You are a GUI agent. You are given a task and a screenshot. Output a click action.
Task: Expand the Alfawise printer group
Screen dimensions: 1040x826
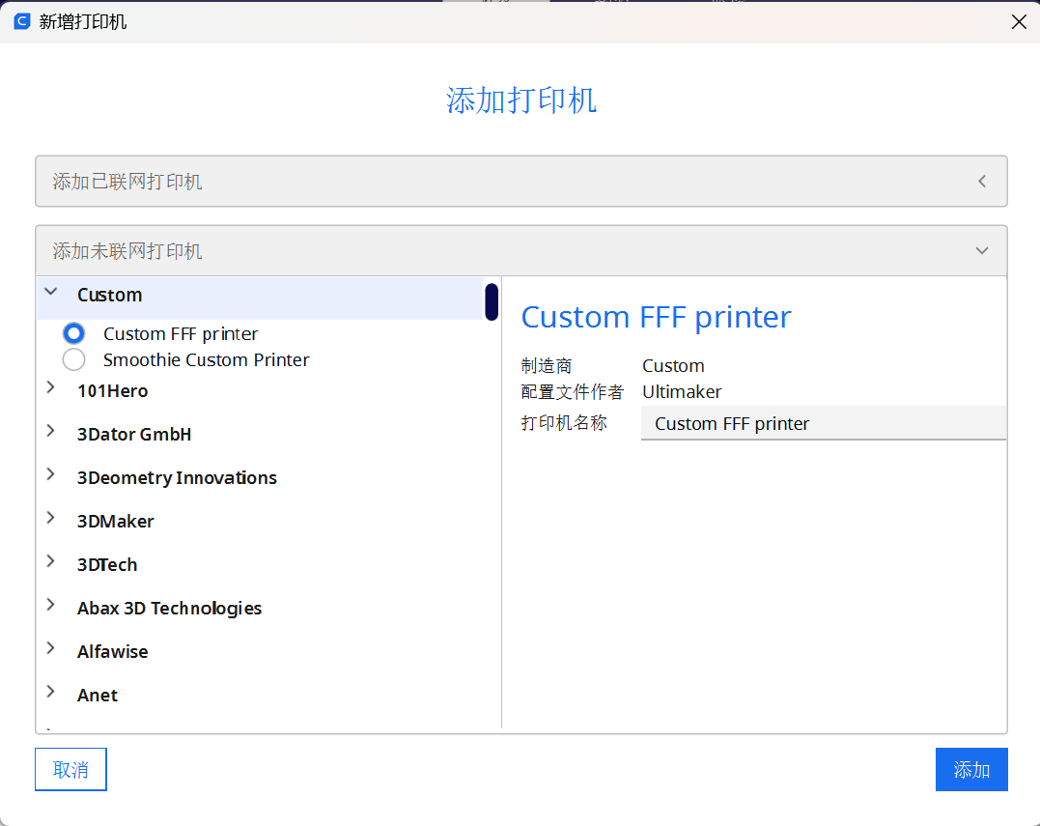point(51,649)
